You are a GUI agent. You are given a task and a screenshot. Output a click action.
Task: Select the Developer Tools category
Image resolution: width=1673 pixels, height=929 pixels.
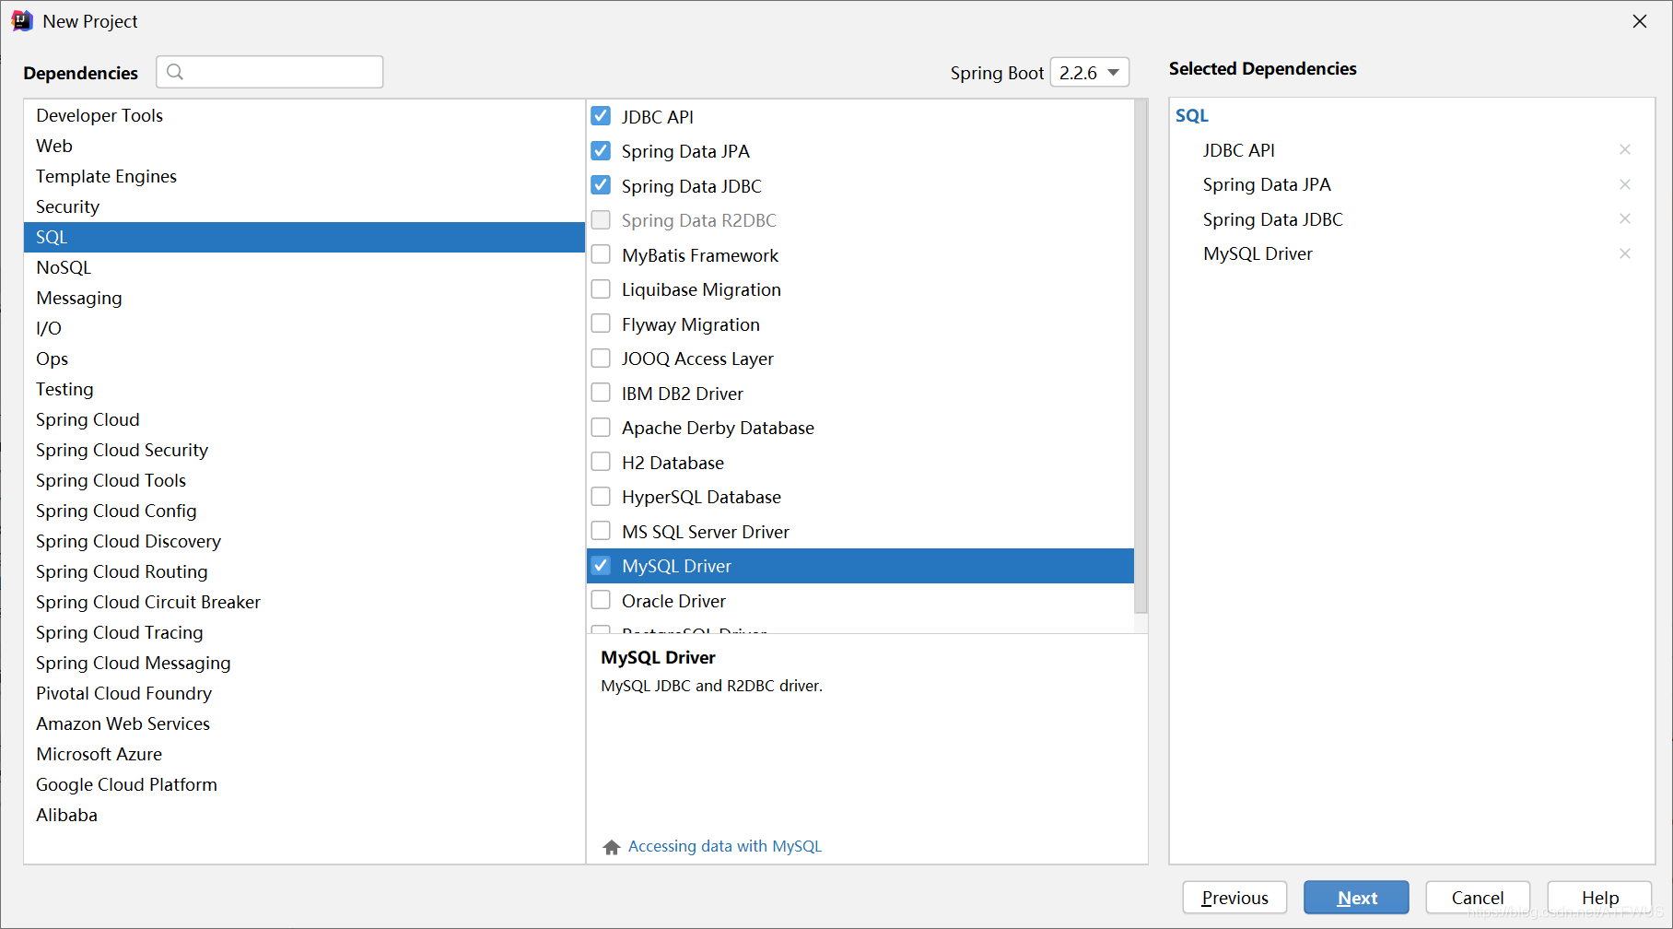click(304, 115)
